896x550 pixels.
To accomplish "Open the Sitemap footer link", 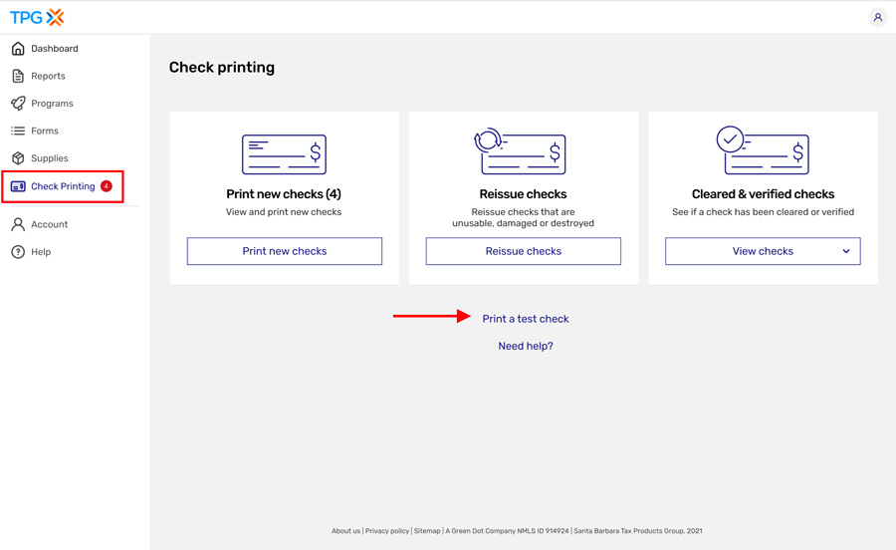I will point(427,531).
